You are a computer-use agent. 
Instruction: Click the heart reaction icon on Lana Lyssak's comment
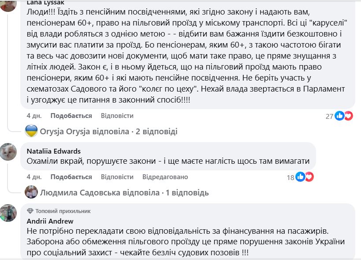click(348, 116)
